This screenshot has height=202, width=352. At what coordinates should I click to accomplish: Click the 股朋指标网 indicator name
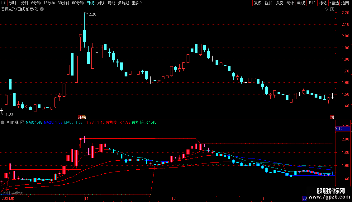(x=15, y=122)
